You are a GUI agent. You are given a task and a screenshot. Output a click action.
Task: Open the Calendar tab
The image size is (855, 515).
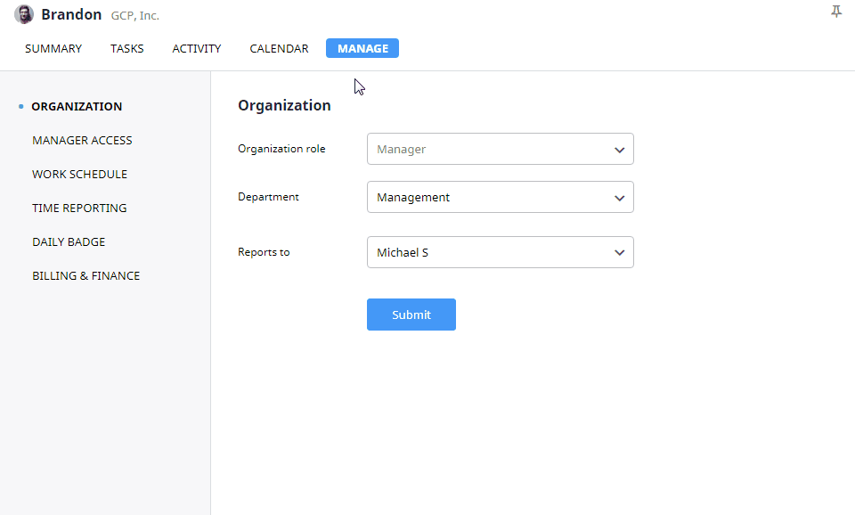tap(279, 49)
